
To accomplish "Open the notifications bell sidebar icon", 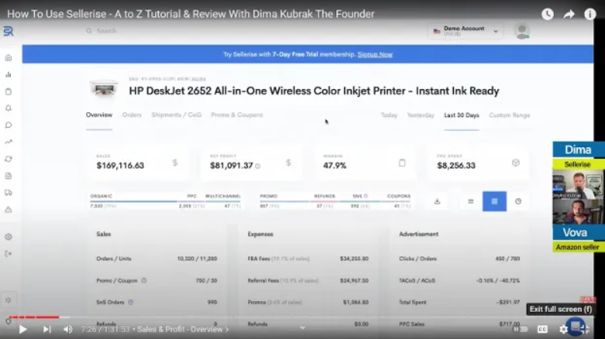I will pos(9,108).
